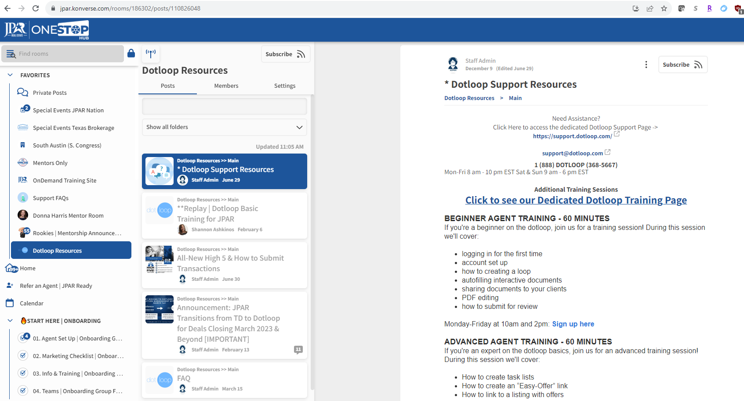Open the Announcement JPAR Transitions post
This screenshot has height=401, width=744.
225,325
